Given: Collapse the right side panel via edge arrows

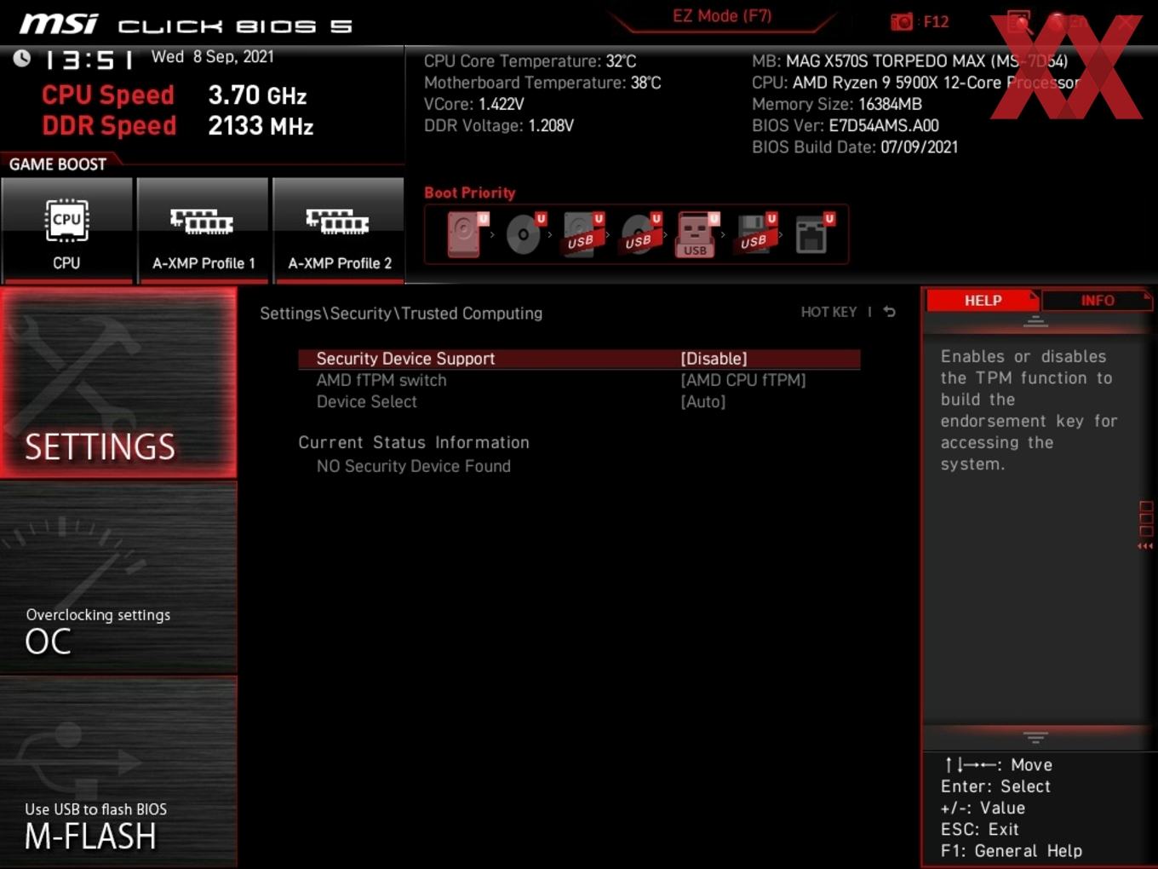Looking at the screenshot, I should (1146, 525).
